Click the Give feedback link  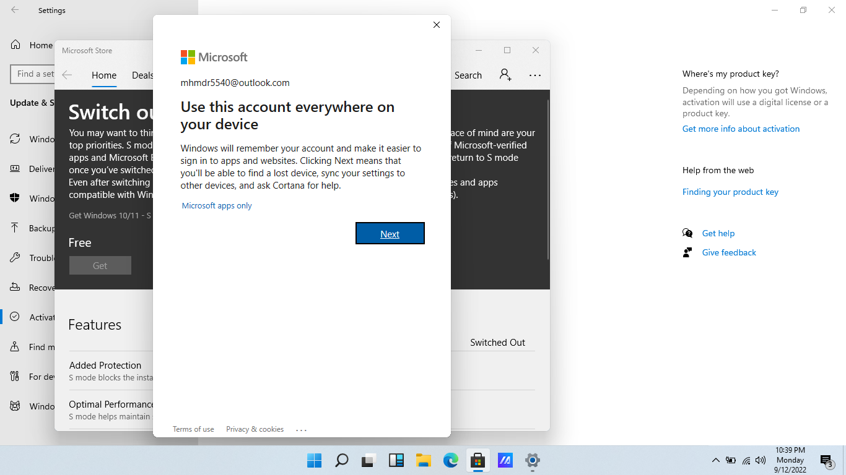pos(729,252)
